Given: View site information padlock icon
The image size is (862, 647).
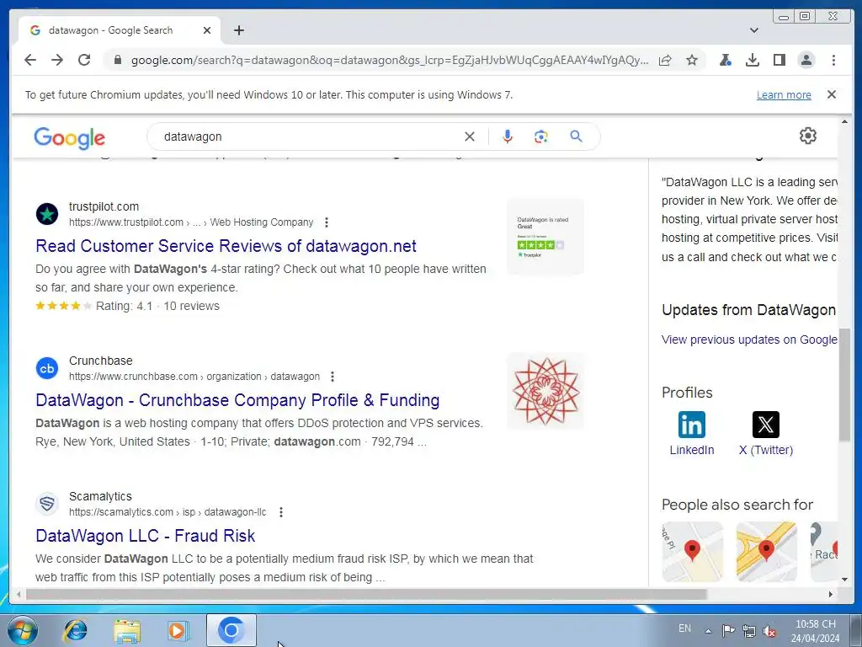Looking at the screenshot, I should click(x=117, y=60).
